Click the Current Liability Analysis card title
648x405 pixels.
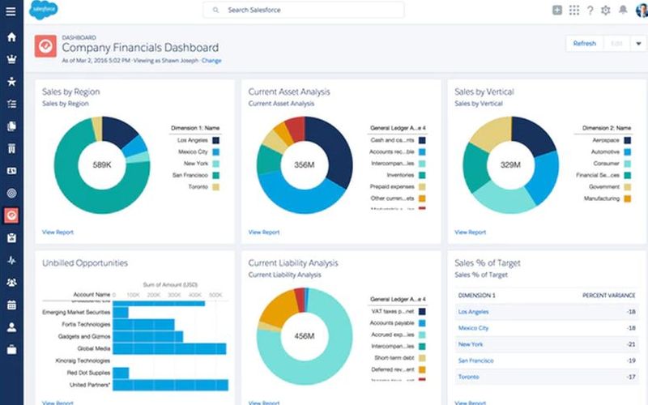[x=293, y=262]
